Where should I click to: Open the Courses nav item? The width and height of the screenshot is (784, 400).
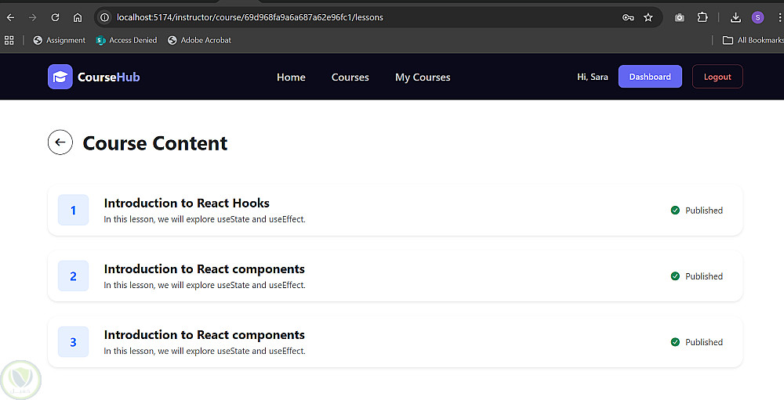[x=350, y=77]
